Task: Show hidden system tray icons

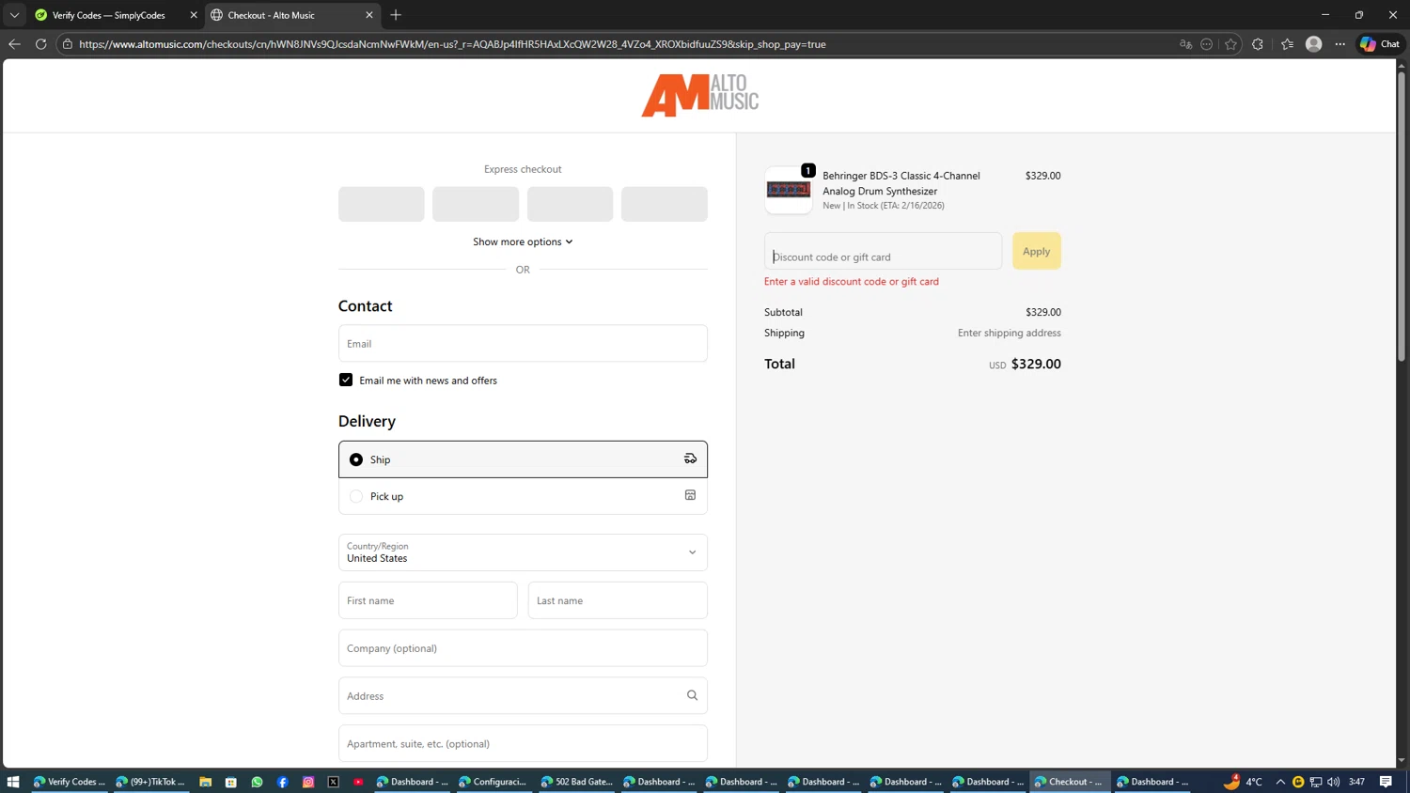Action: click(x=1280, y=782)
